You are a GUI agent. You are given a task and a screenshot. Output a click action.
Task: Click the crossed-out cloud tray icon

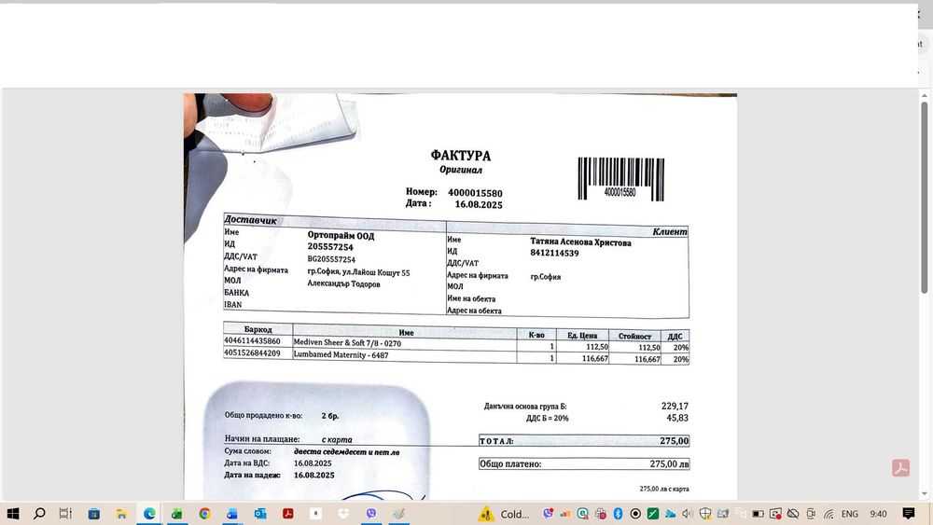[x=792, y=514]
